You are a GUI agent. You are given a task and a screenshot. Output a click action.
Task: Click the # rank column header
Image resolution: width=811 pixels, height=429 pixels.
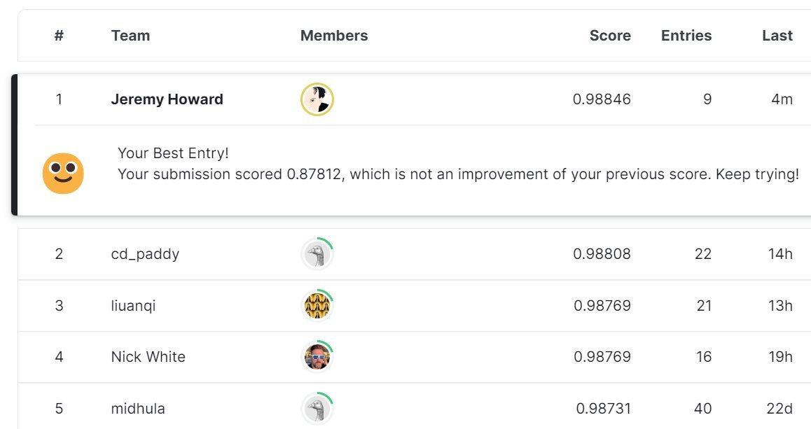click(x=59, y=36)
